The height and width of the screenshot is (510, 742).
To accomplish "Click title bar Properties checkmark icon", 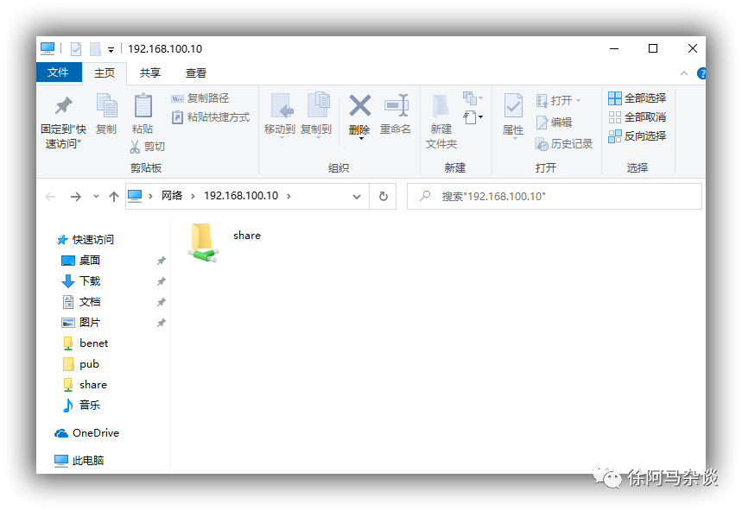I will click(x=76, y=48).
